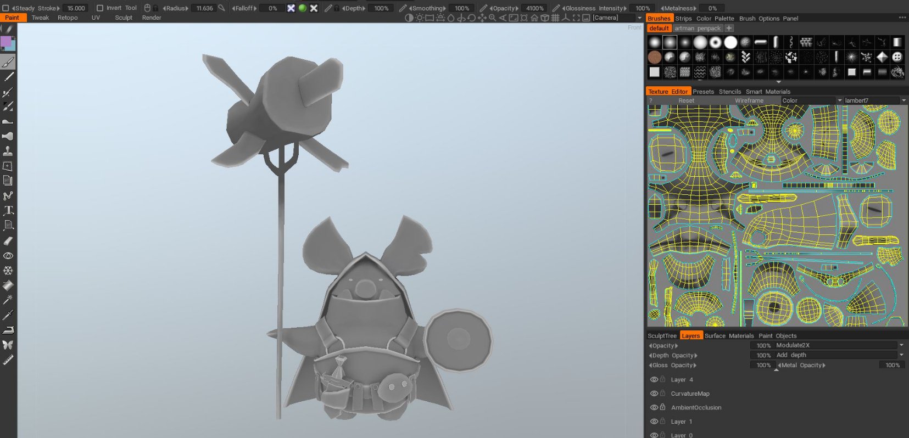Select the donut-shaped brush alpha
909x438 pixels.
715,43
